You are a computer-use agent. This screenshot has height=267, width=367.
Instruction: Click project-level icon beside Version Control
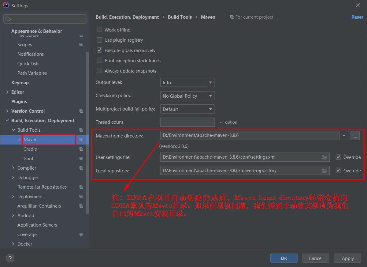point(81,111)
